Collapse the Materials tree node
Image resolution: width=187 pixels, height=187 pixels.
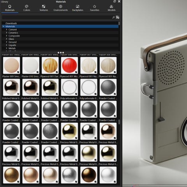click(x=4, y=26)
